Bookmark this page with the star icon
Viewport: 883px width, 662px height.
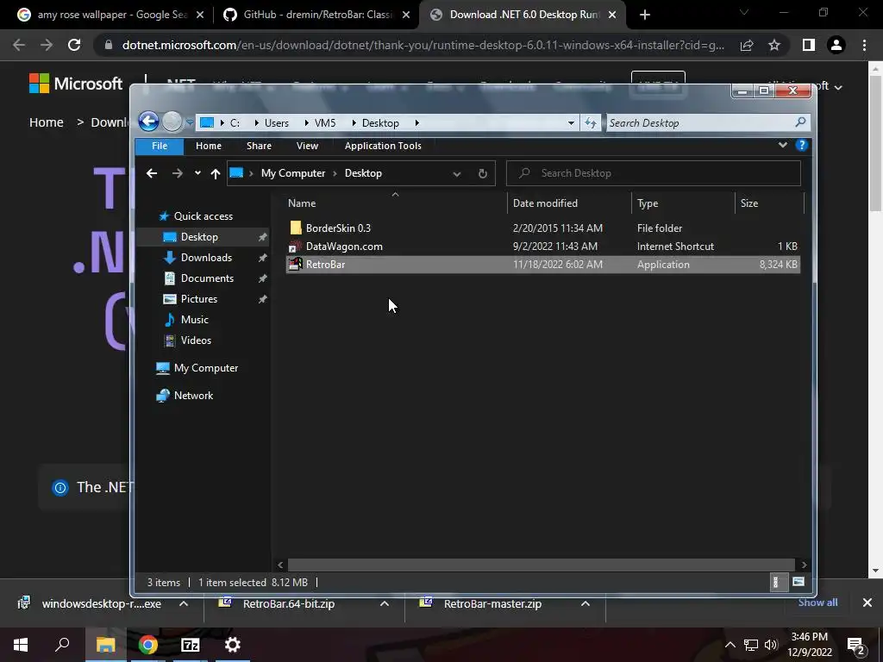[774, 45]
